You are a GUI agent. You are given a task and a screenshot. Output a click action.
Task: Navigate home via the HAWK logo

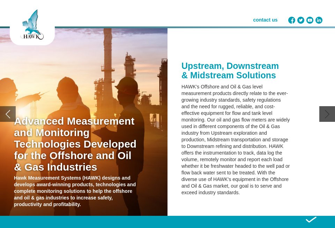pyautogui.click(x=32, y=24)
